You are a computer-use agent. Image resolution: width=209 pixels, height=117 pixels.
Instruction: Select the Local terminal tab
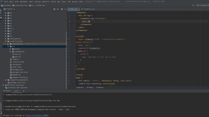(16, 91)
